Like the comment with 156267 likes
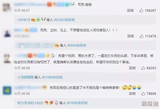The width and height of the screenshot is (160, 109). point(141,10)
